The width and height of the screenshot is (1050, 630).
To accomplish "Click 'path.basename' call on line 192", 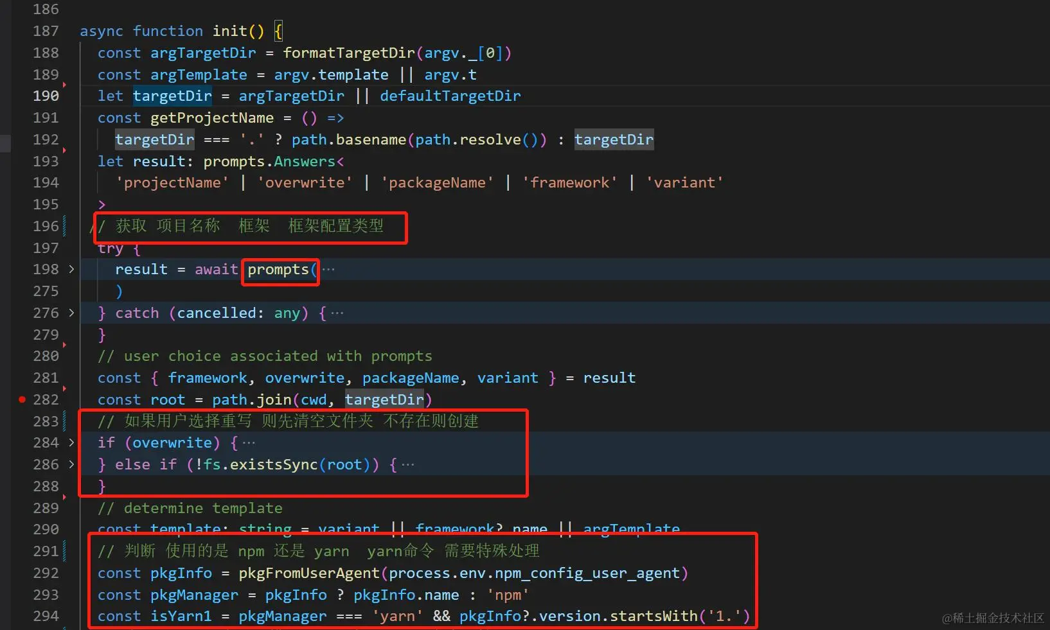I will point(349,139).
